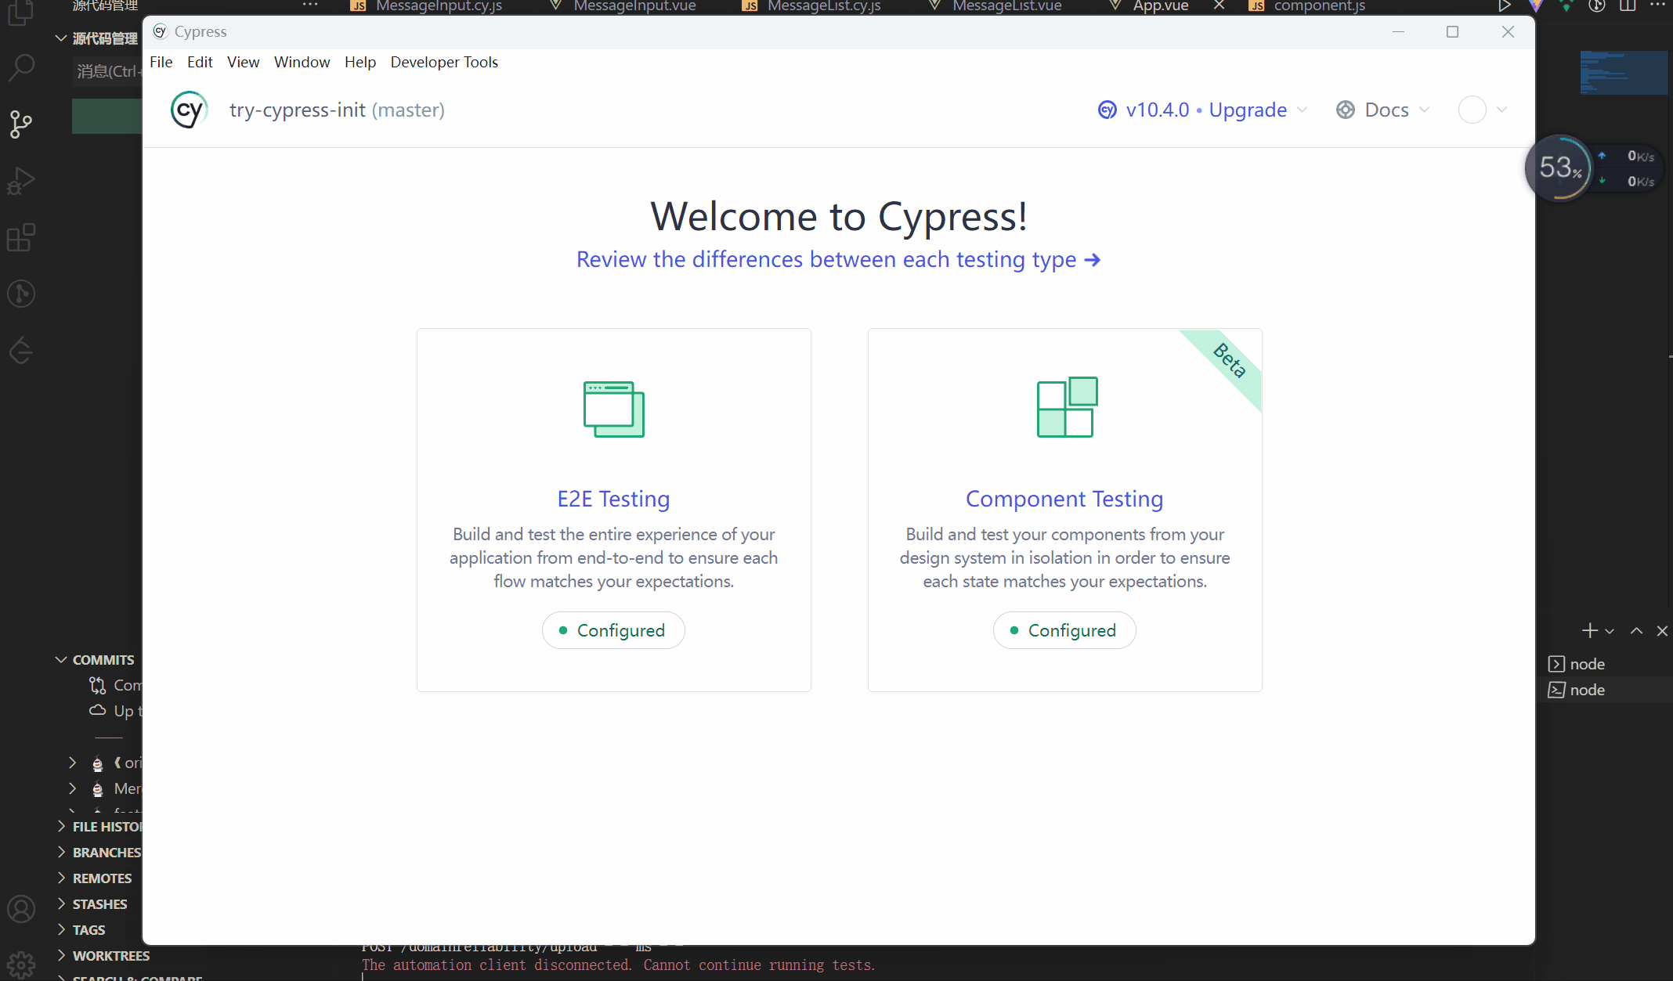
Task: Open Extensions icon in VS Code
Action: coord(21,237)
